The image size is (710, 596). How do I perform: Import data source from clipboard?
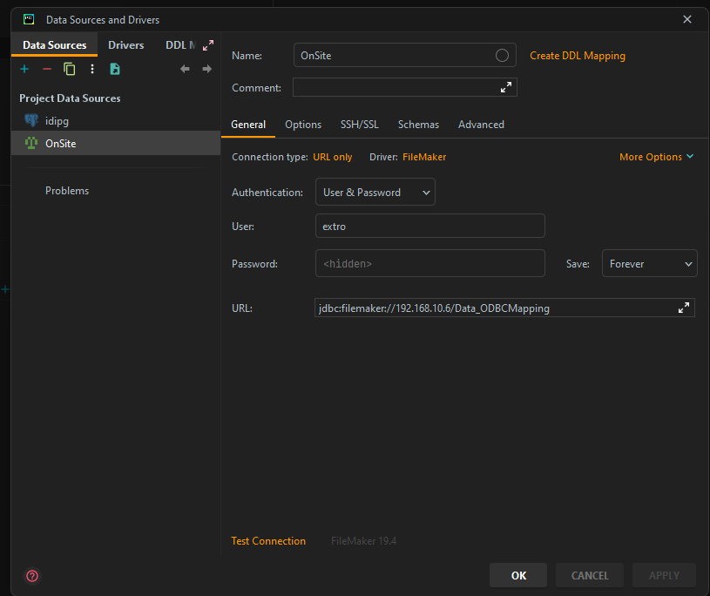coord(114,69)
